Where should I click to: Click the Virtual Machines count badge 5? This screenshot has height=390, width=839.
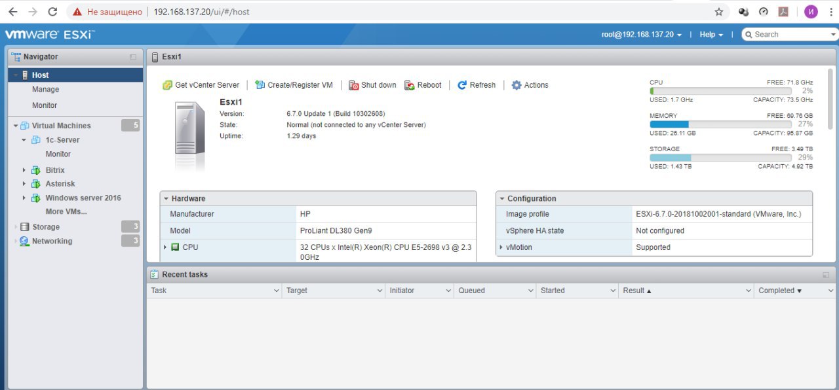coord(130,126)
